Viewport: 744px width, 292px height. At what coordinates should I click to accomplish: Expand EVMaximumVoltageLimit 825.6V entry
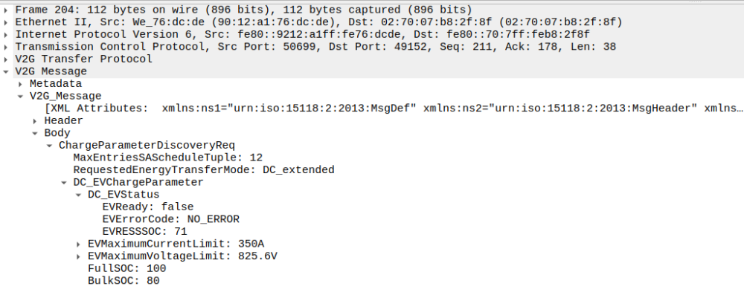[x=78, y=256]
